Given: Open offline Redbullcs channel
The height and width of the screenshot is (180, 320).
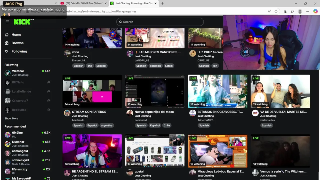Looking at the screenshot, I should [27, 110].
